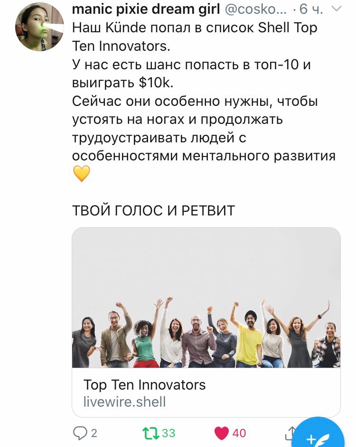The width and height of the screenshot is (356, 447).
Task: Tap the @cosko... username handle
Action: tap(256, 9)
